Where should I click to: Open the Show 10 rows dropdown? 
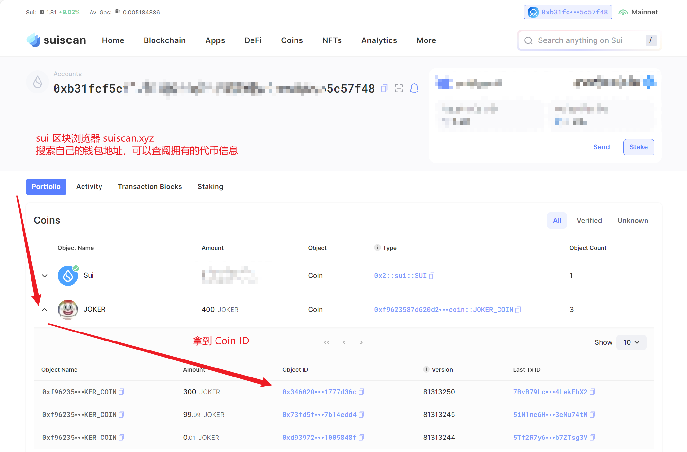(631, 342)
